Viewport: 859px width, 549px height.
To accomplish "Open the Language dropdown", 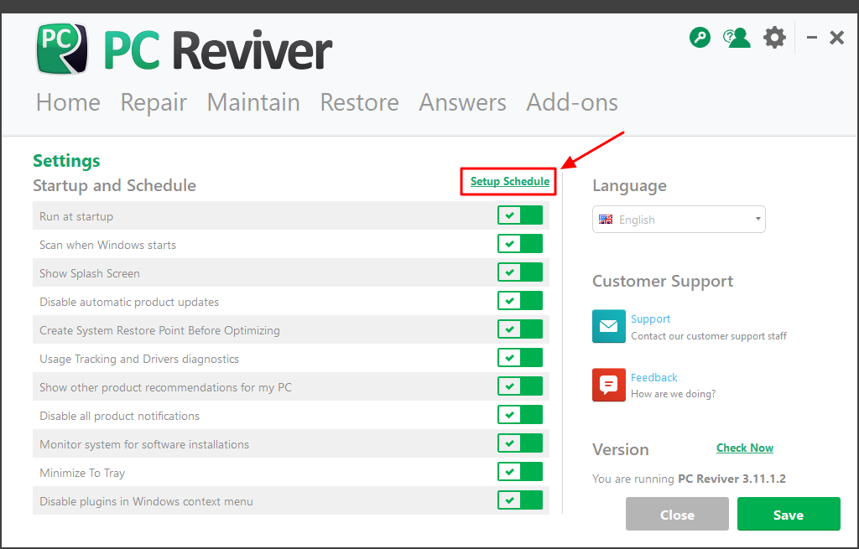I will click(x=679, y=220).
